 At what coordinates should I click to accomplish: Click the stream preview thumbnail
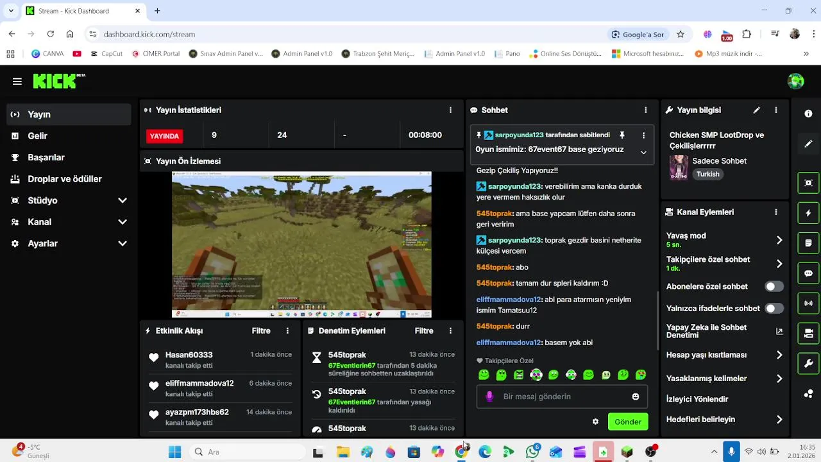coord(301,244)
